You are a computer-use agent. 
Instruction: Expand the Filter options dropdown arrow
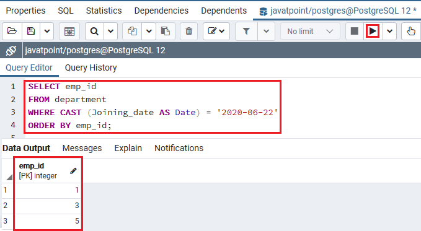266,31
